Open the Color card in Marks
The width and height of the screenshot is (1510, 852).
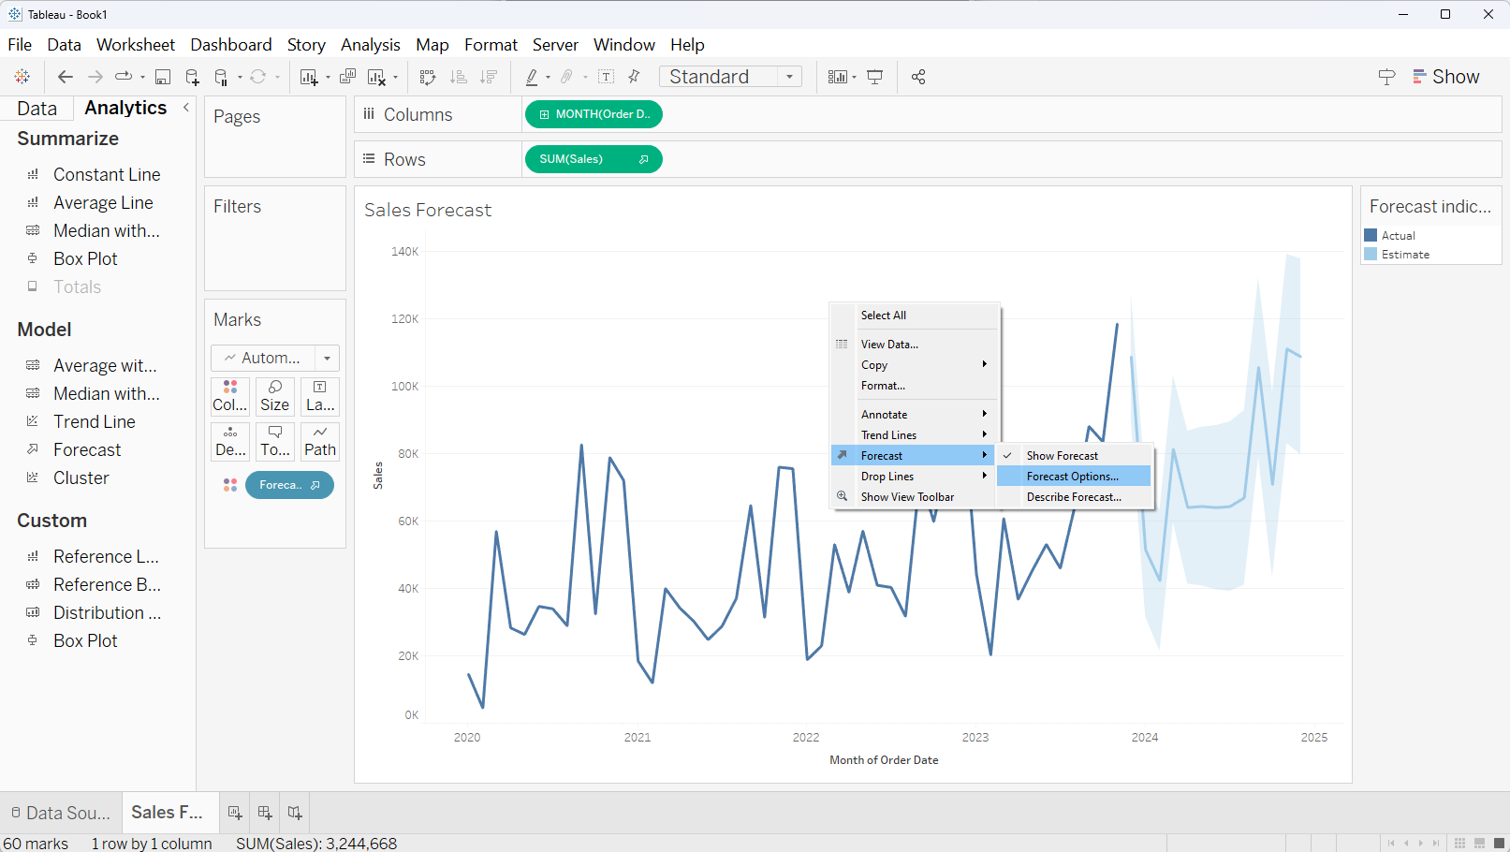(x=230, y=396)
